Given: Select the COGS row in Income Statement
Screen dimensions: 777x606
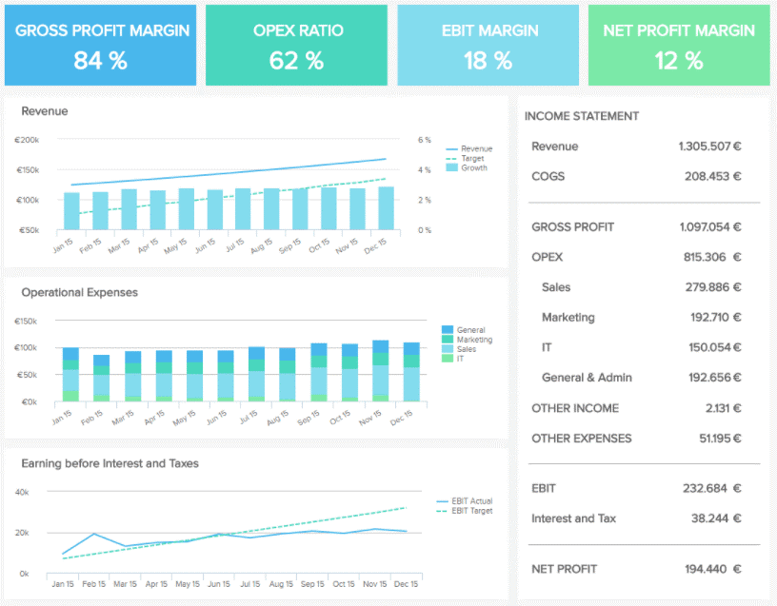Looking at the screenshot, I should [x=636, y=176].
